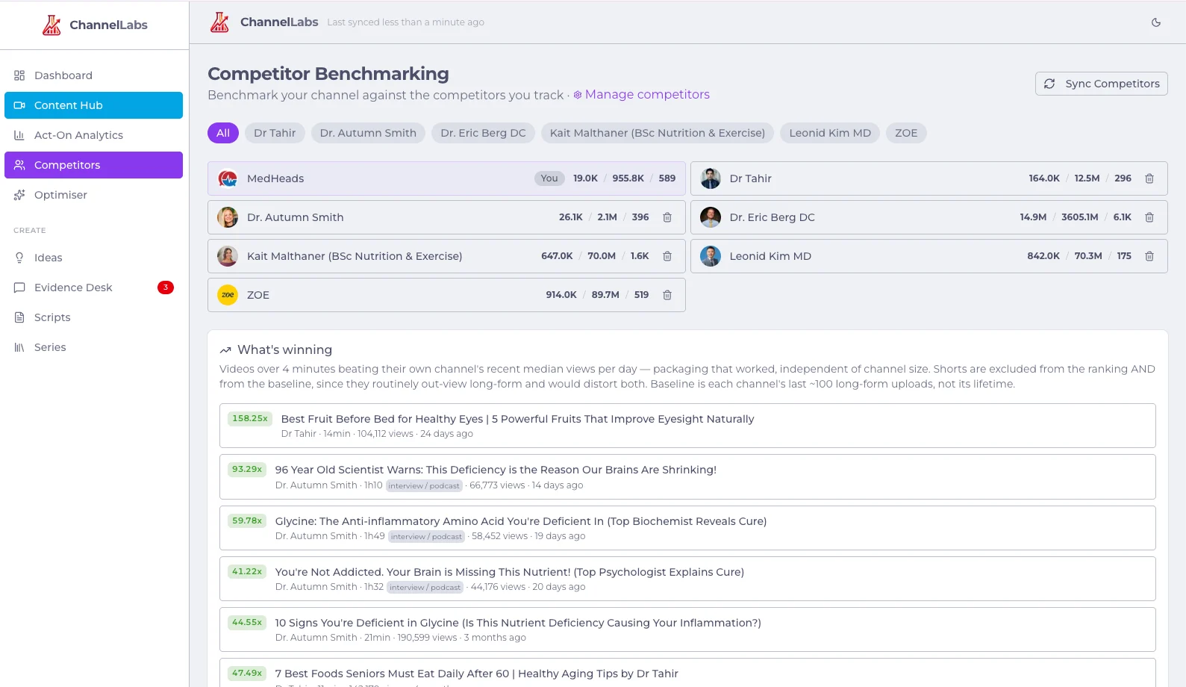The height and width of the screenshot is (687, 1186).
Task: Open Ideas under Create
Action: [93, 258]
